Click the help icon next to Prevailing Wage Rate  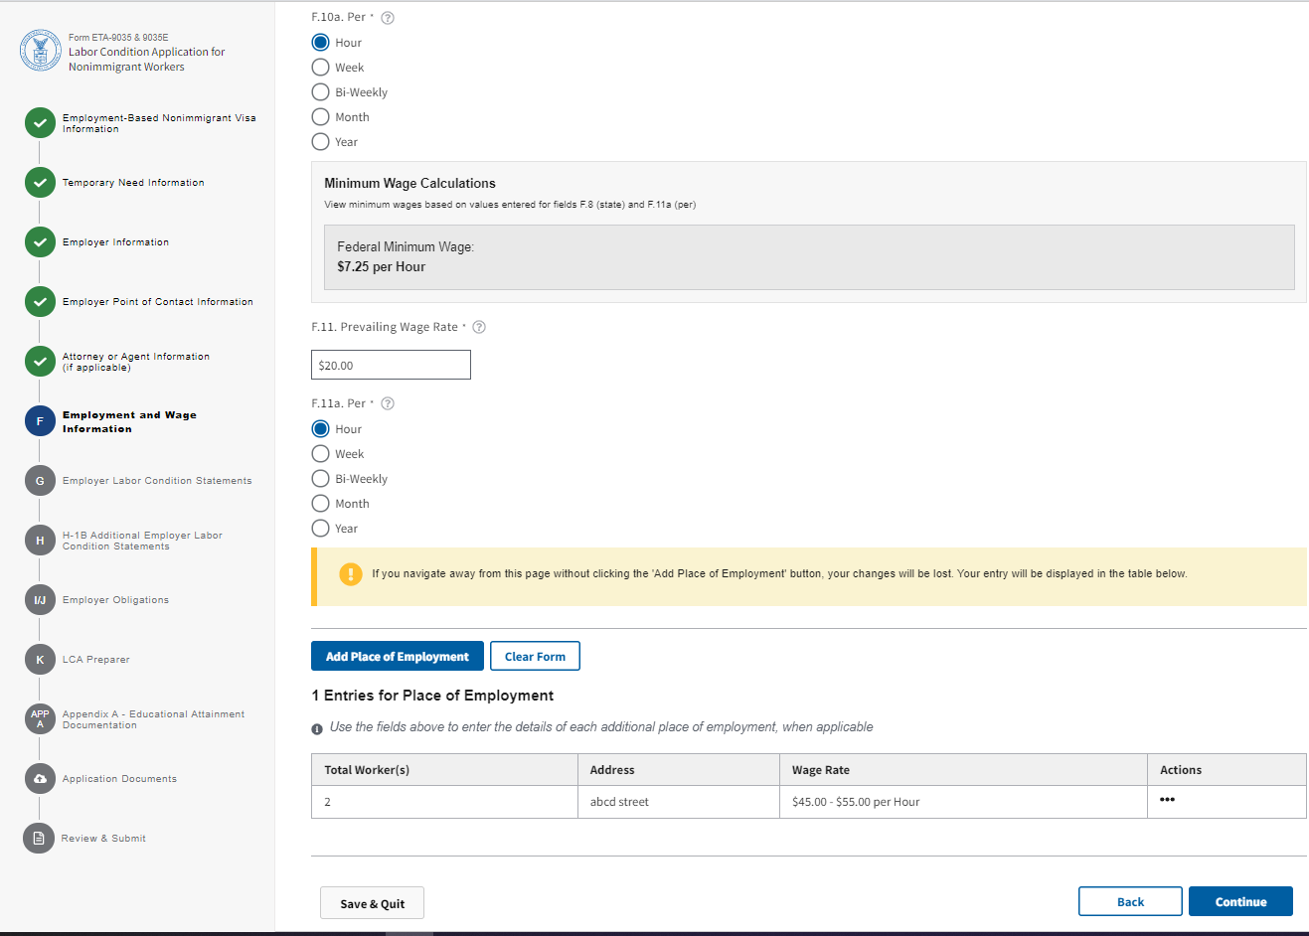[x=479, y=327]
